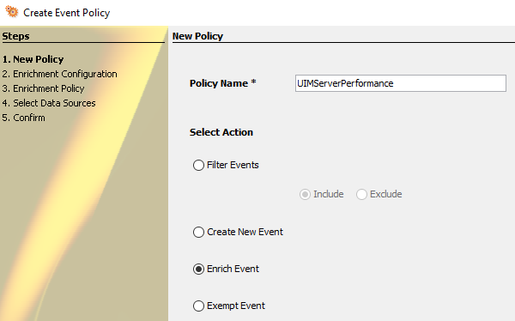Choose the Include radio option

click(x=305, y=194)
